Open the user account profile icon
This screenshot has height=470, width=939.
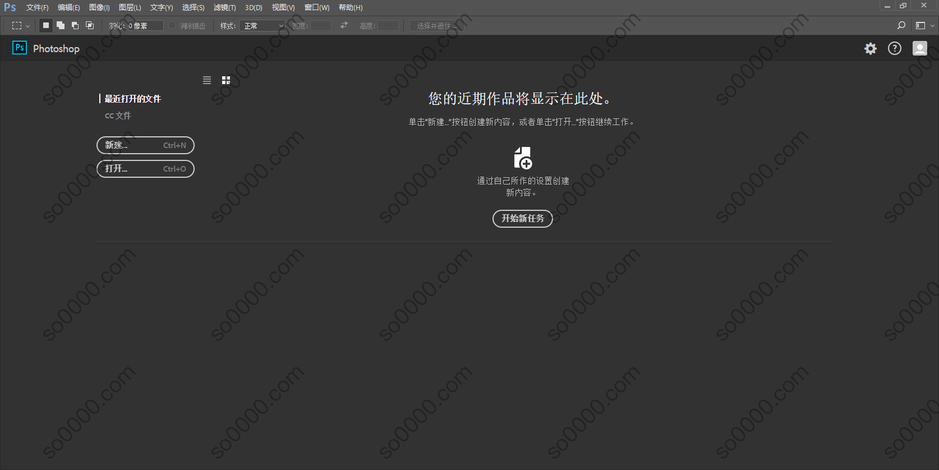920,48
